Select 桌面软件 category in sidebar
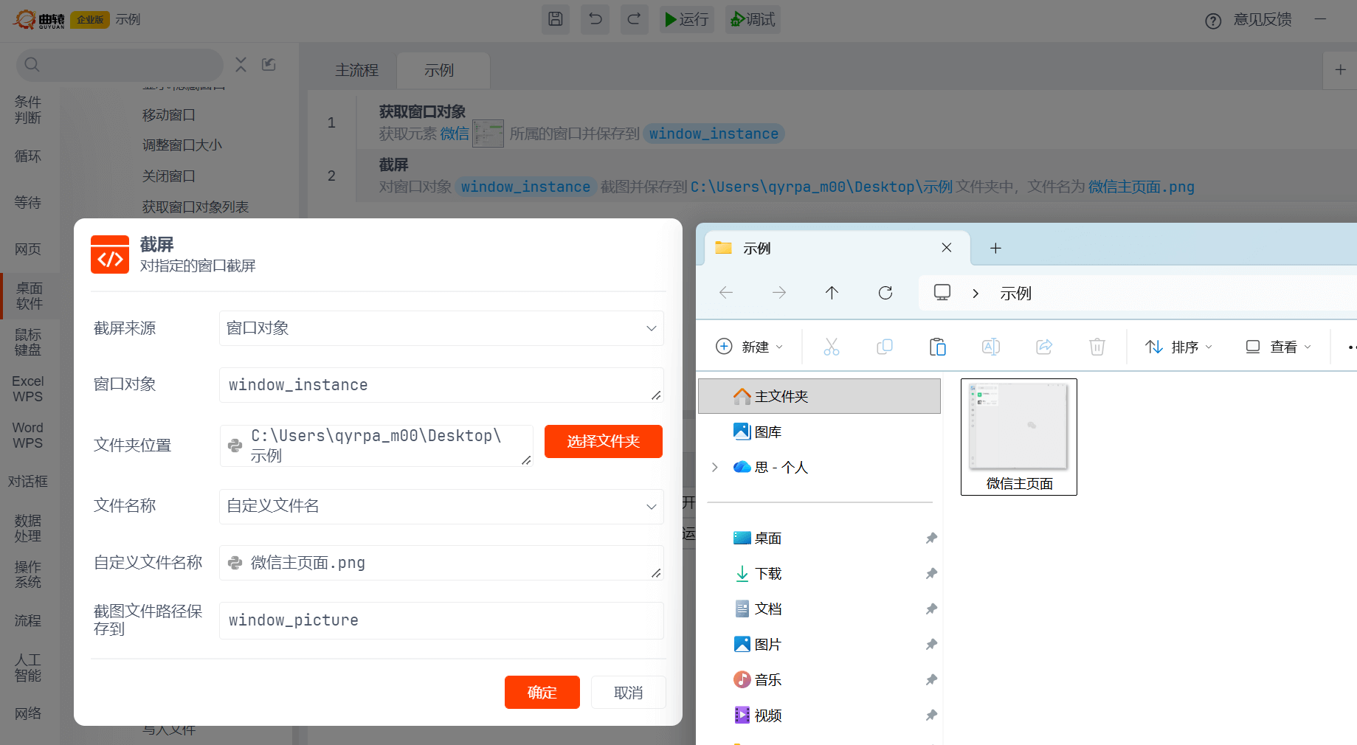The width and height of the screenshot is (1357, 745). pyautogui.click(x=30, y=296)
